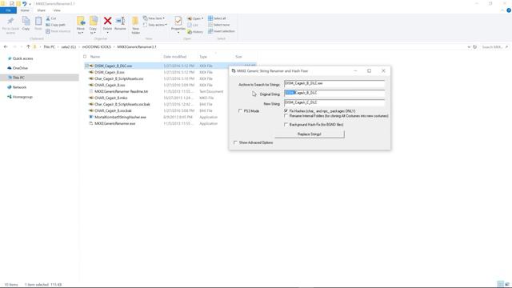The height and width of the screenshot is (288, 512).
Task: Enable the PS3 Mode checkbox
Action: pyautogui.click(x=240, y=111)
